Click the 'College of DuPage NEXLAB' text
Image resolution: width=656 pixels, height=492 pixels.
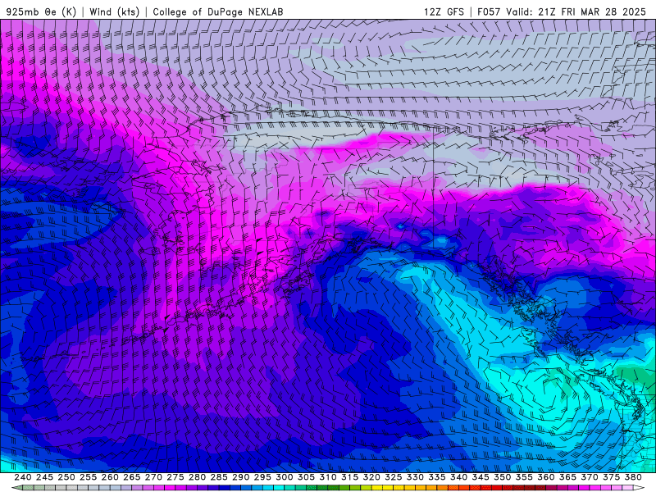(x=218, y=11)
